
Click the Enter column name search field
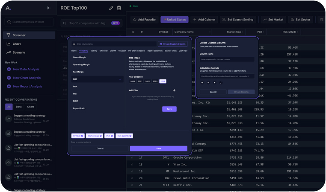(114, 44)
